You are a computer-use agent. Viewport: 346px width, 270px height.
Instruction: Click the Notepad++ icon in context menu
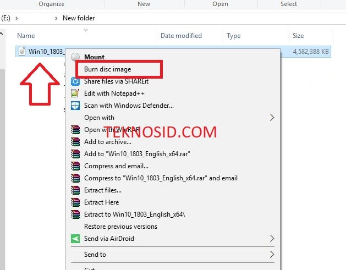point(75,93)
